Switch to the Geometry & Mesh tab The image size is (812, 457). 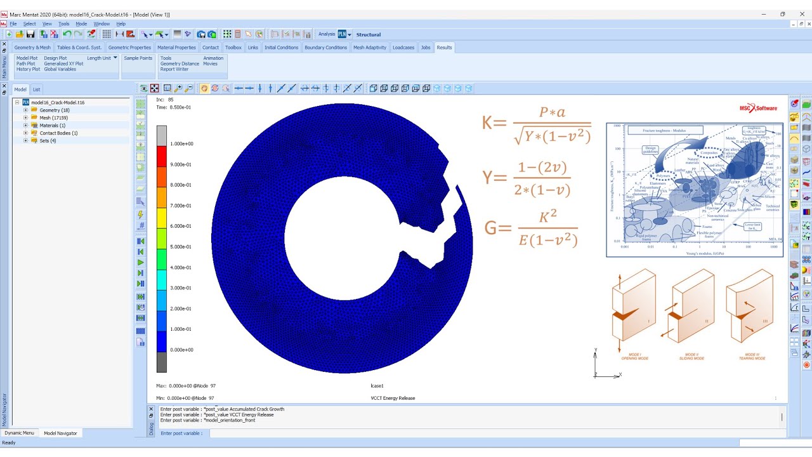[x=32, y=48]
